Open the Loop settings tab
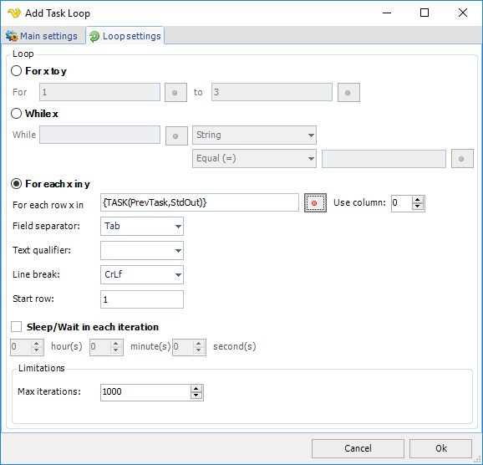This screenshot has width=483, height=465. tap(125, 36)
